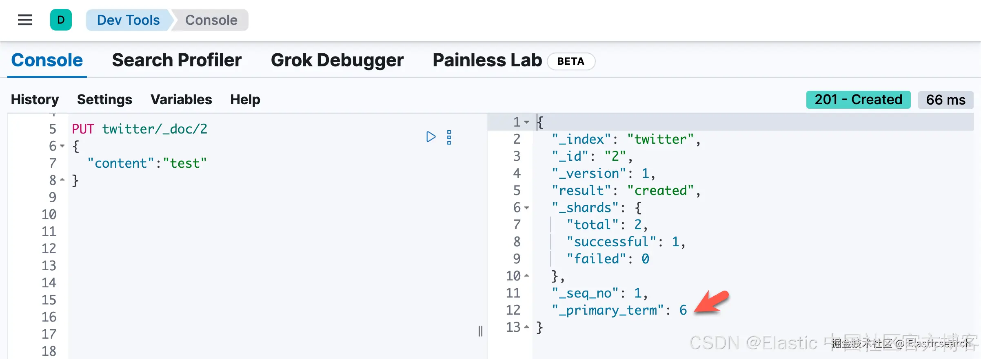The height and width of the screenshot is (359, 981).
Task: Collapse the request body at line 6
Action: click(62, 146)
